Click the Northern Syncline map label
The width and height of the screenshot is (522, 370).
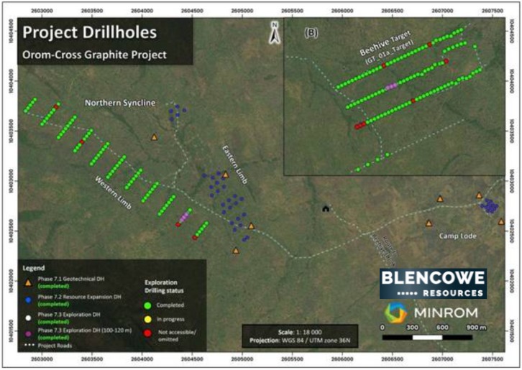click(120, 103)
